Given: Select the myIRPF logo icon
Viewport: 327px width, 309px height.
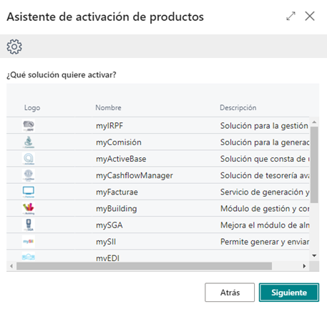Looking at the screenshot, I should pos(29,125).
